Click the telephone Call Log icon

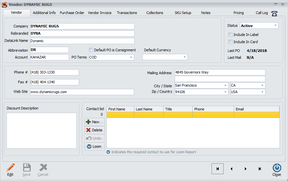(274, 14)
